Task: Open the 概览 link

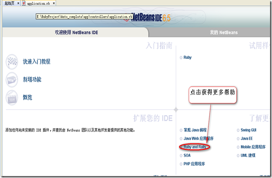Action: click(x=27, y=97)
